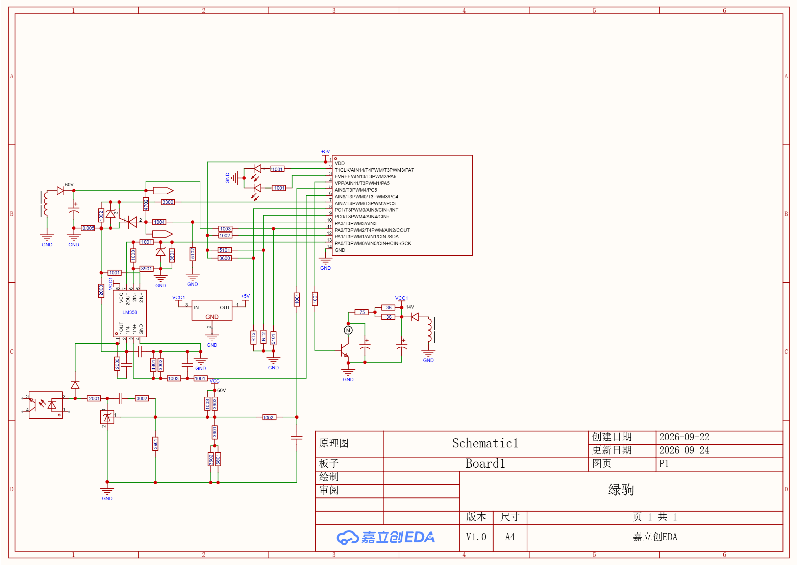Viewport: 798px width, 565px height.
Task: Select the version value V1.0
Action: click(x=476, y=538)
